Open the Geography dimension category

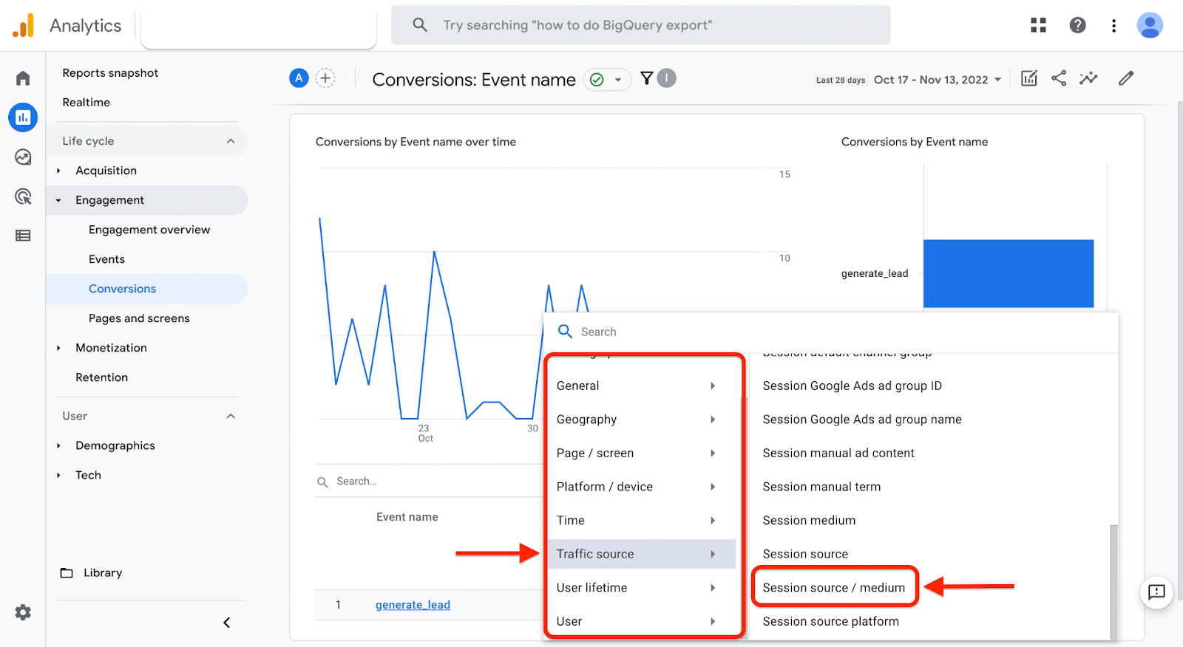point(641,420)
